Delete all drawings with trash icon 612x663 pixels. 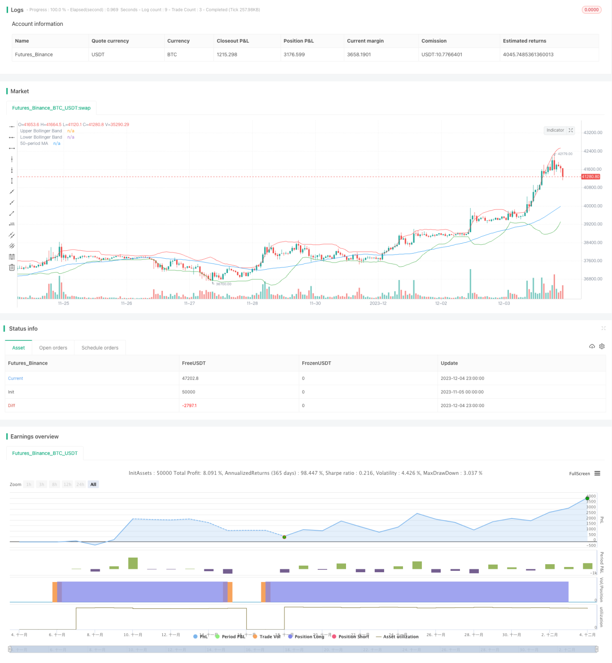pos(12,267)
